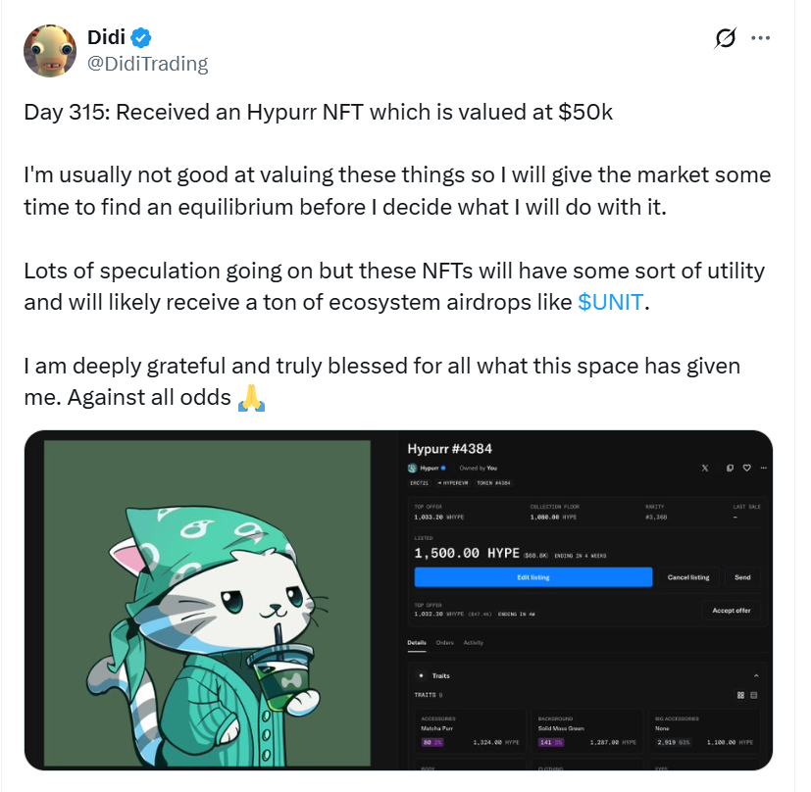The image size is (811, 792).
Task: Switch traits to grid view
Action: tap(740, 695)
